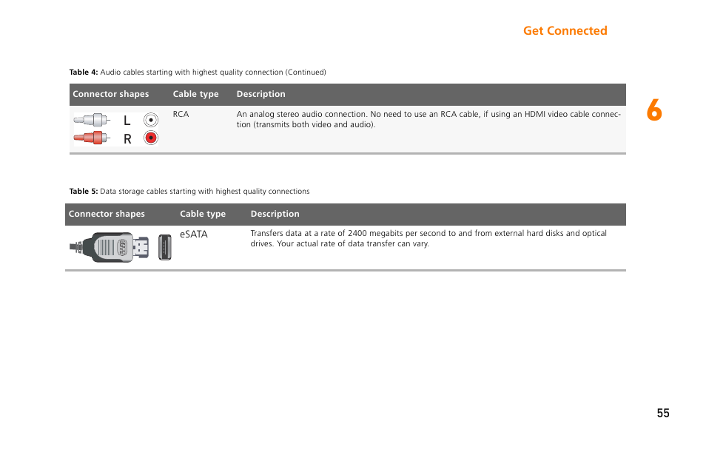Click the white RCA plug illustration
Screen dimensions: 706x452
(92, 120)
